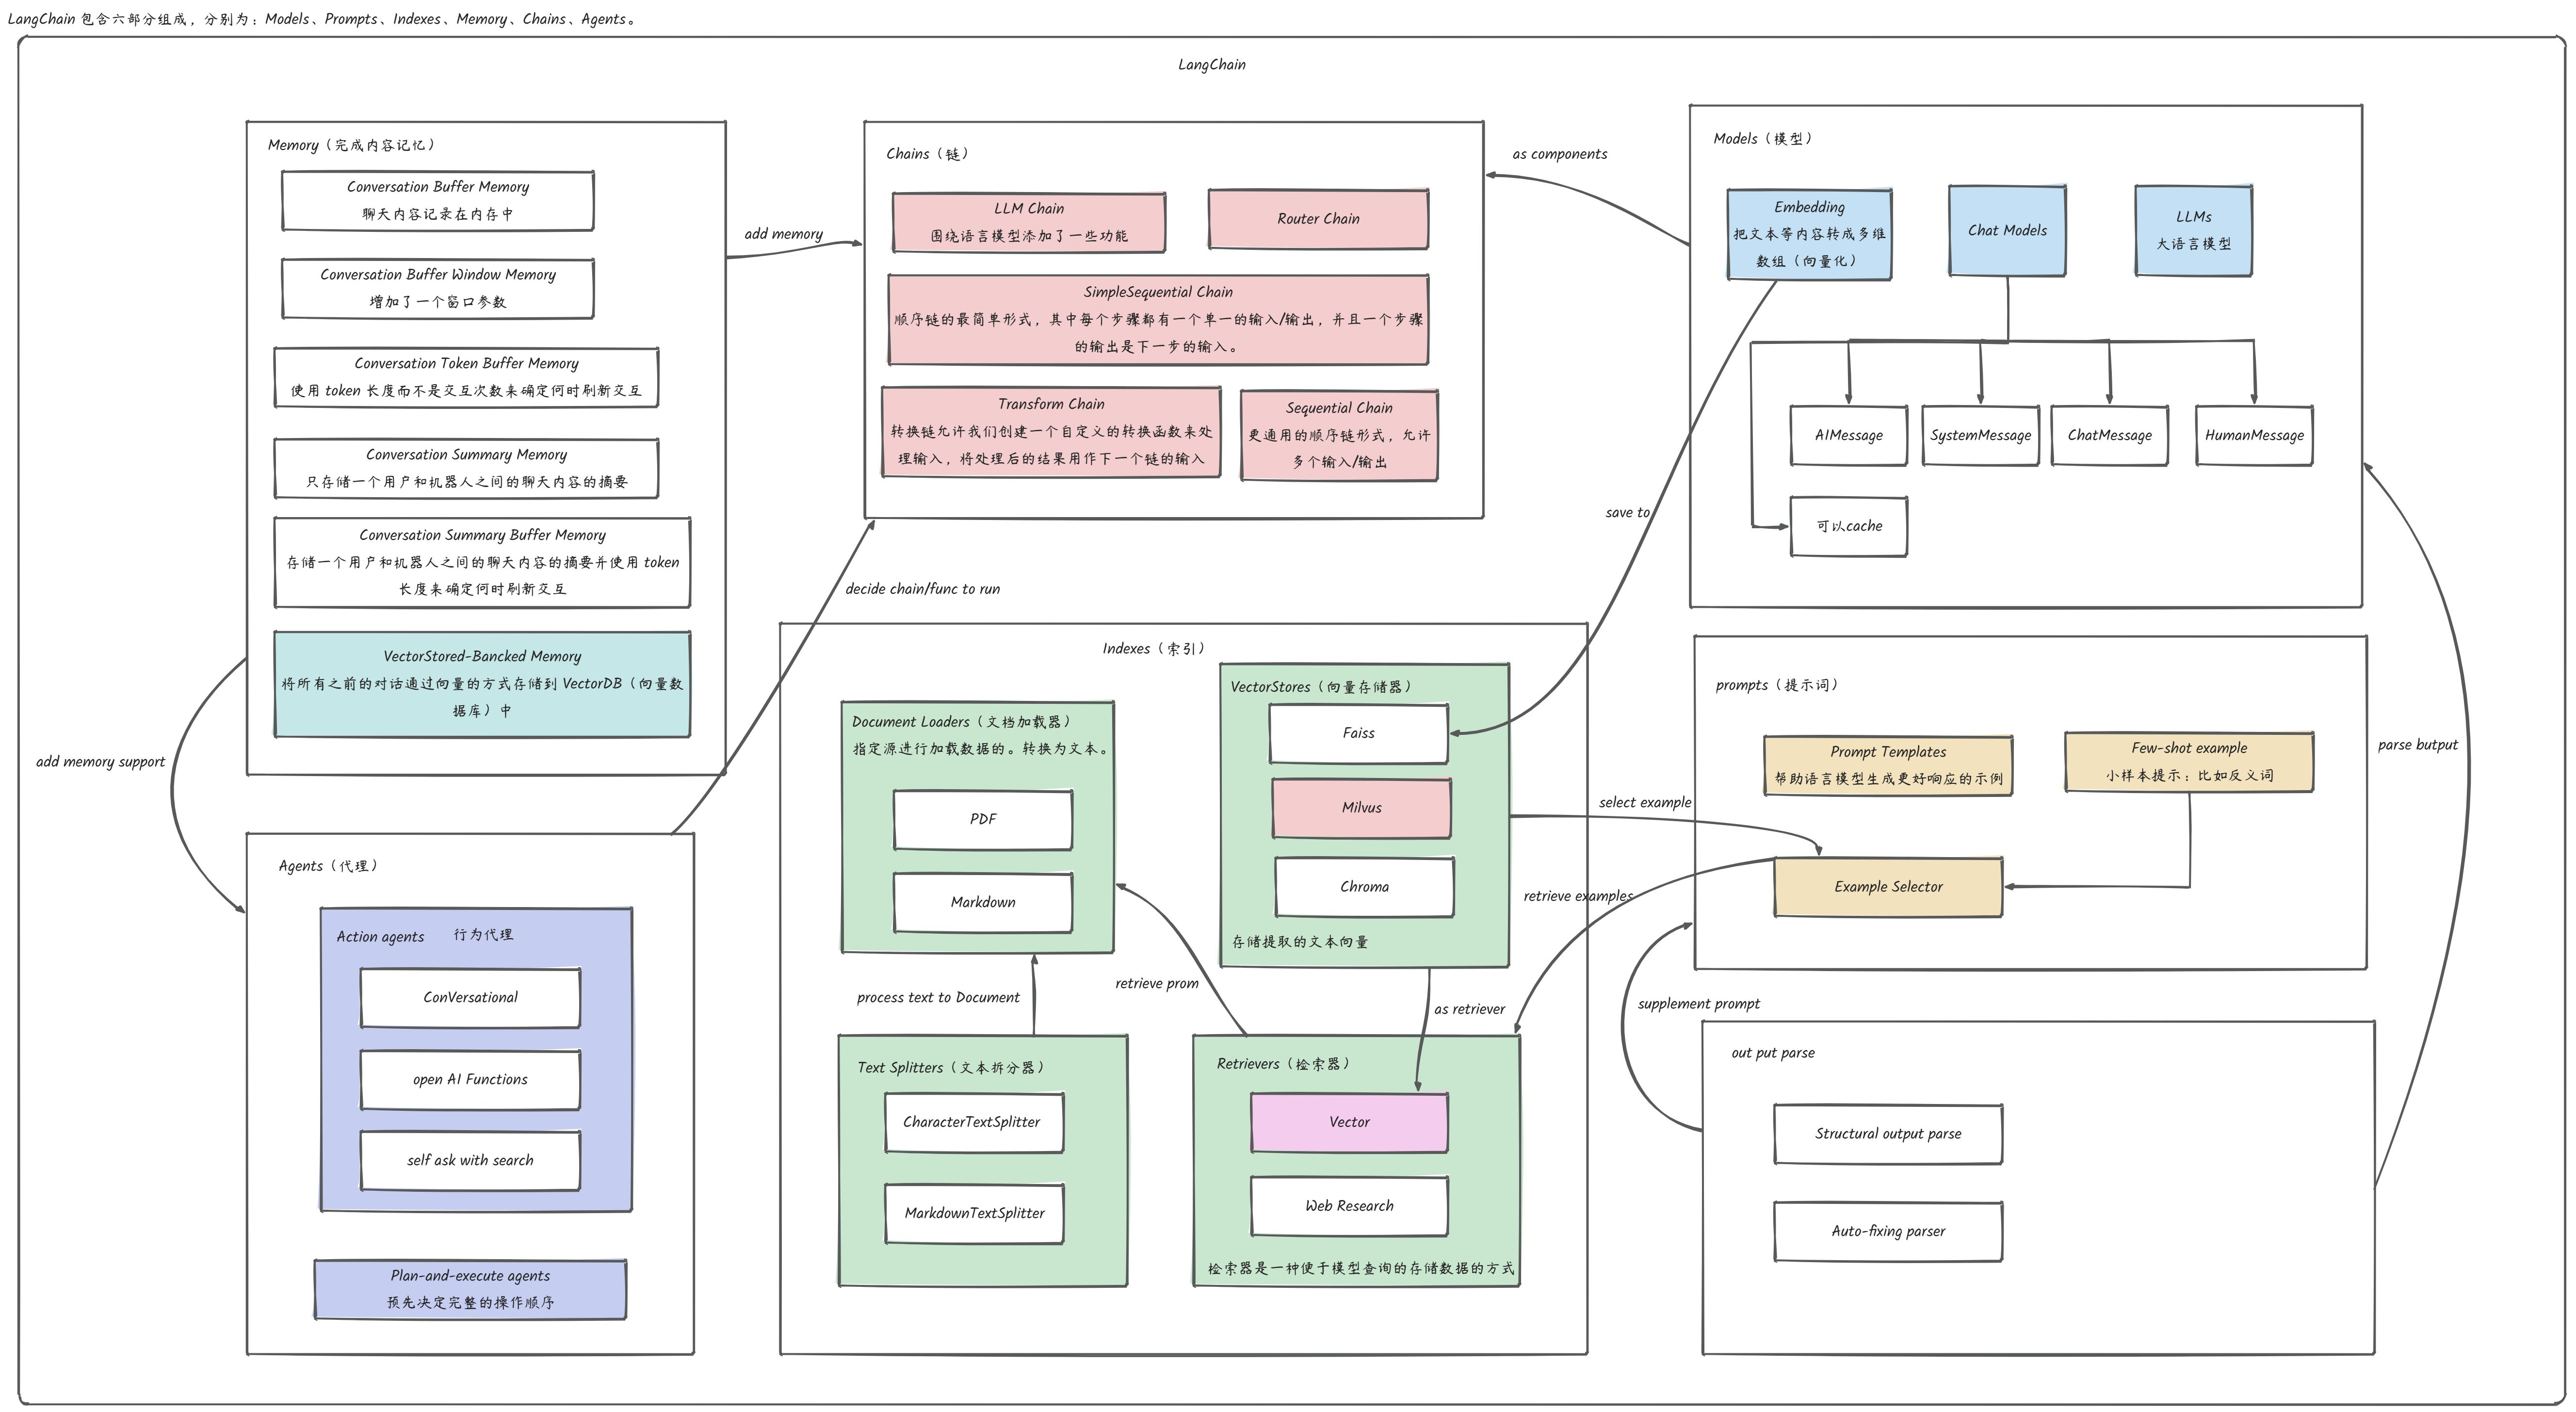2576x1412 pixels.
Task: Click the Few-shot example box
Action: click(2189, 762)
